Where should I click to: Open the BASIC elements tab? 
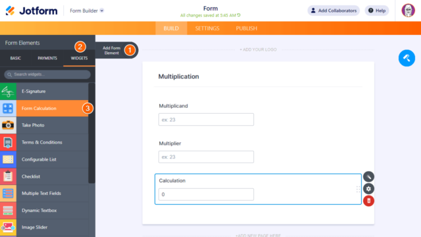click(x=16, y=58)
